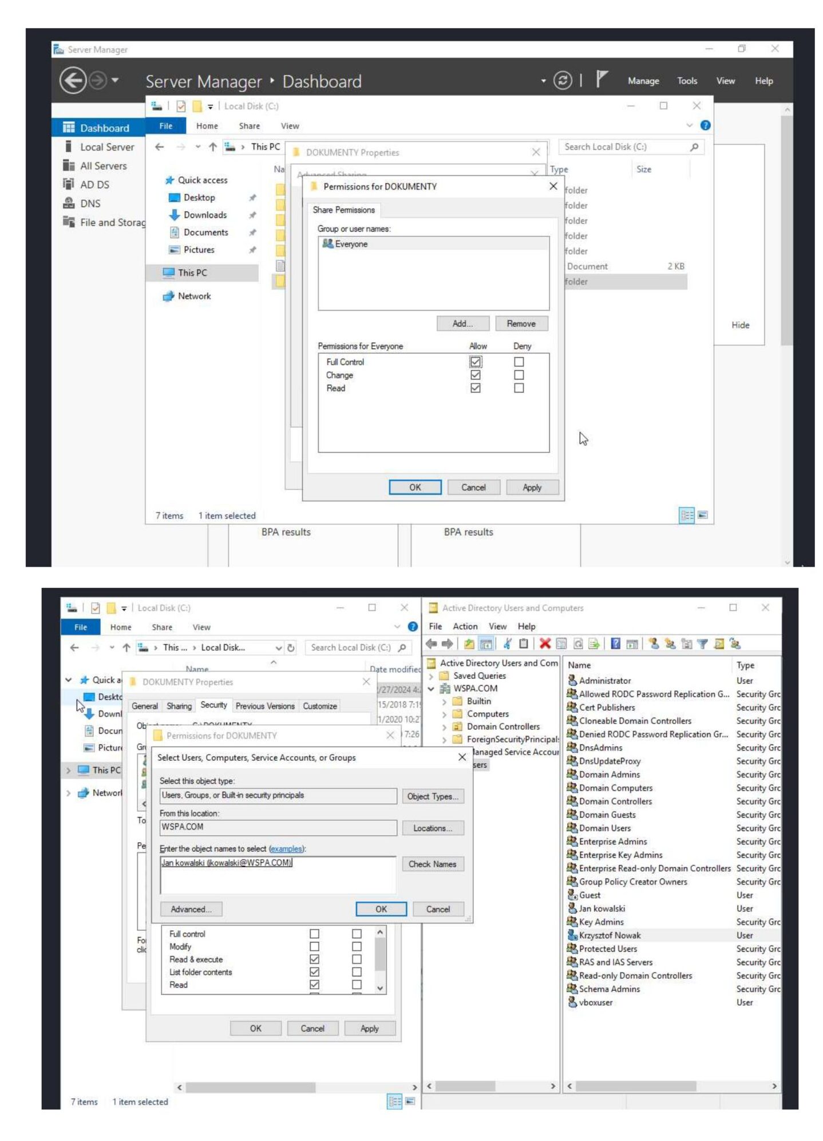This screenshot has height=1141, width=823.
Task: Click Advanced button in Select Users dialog
Action: click(x=191, y=909)
